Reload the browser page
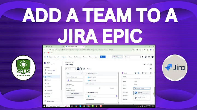 tap(50, 50)
